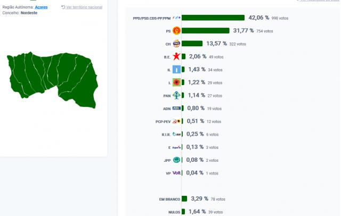The height and width of the screenshot is (216, 341).
Task: Select the R.I.R. party logo
Action: pyautogui.click(x=176, y=134)
